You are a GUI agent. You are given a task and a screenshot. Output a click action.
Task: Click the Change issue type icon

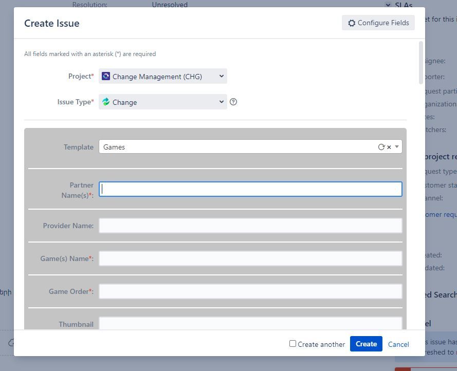point(106,102)
